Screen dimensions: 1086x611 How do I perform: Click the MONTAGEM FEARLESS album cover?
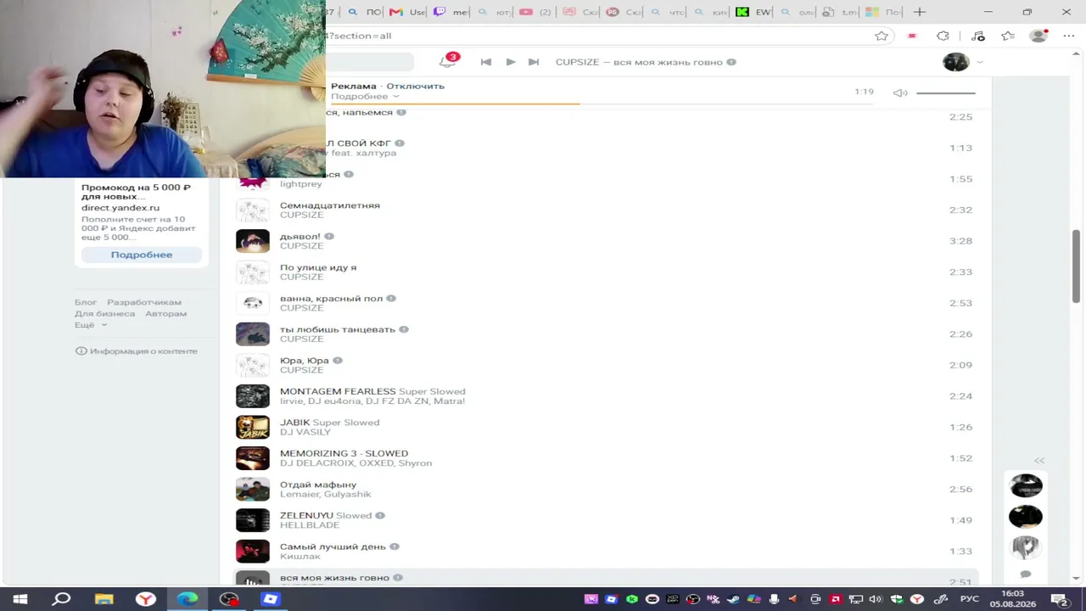pyautogui.click(x=252, y=396)
